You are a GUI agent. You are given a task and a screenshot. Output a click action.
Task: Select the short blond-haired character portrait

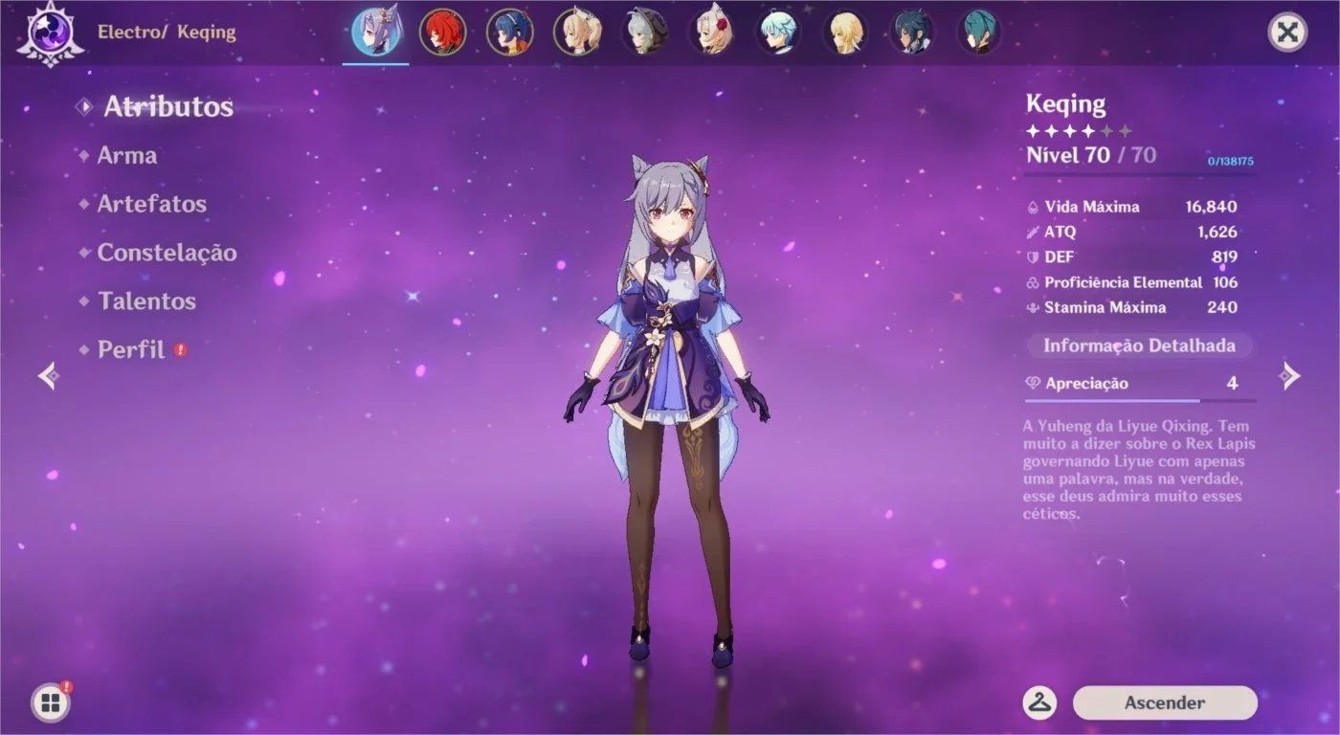tap(845, 32)
